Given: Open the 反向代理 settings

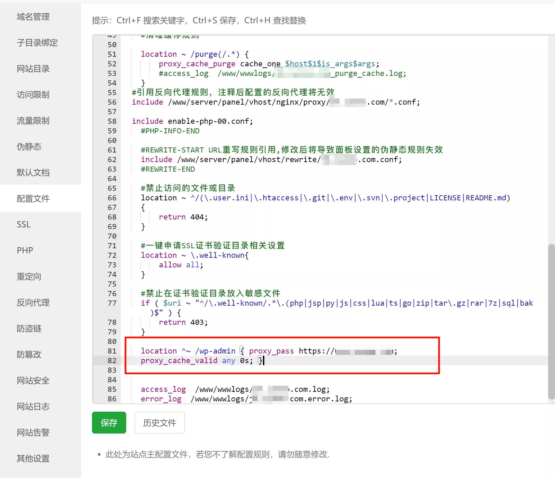Looking at the screenshot, I should coord(32,302).
